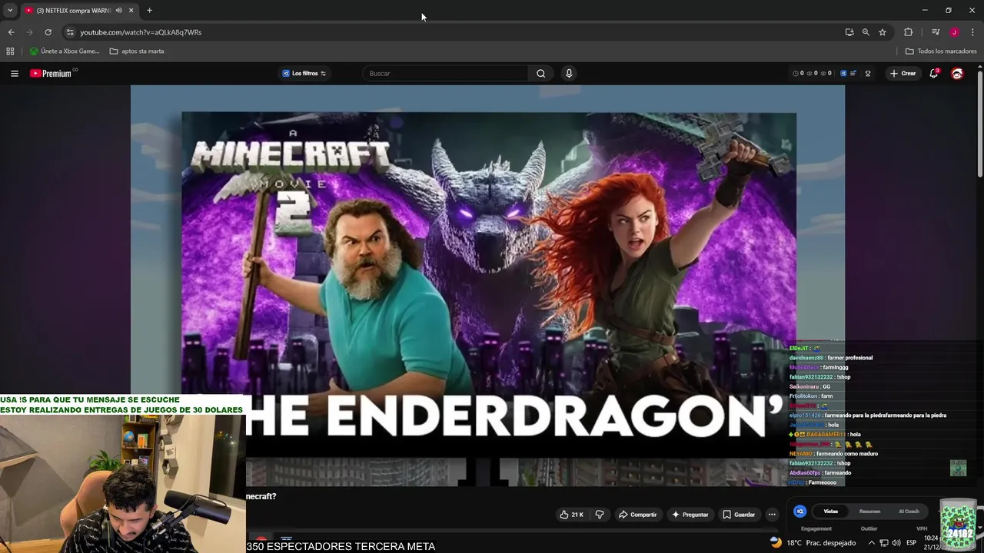Open the volume icon in system tray
Image resolution: width=984 pixels, height=553 pixels.
(896, 543)
